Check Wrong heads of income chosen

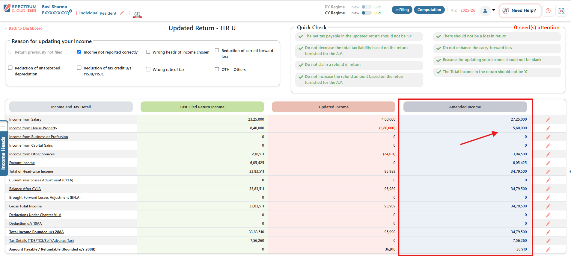148,52
